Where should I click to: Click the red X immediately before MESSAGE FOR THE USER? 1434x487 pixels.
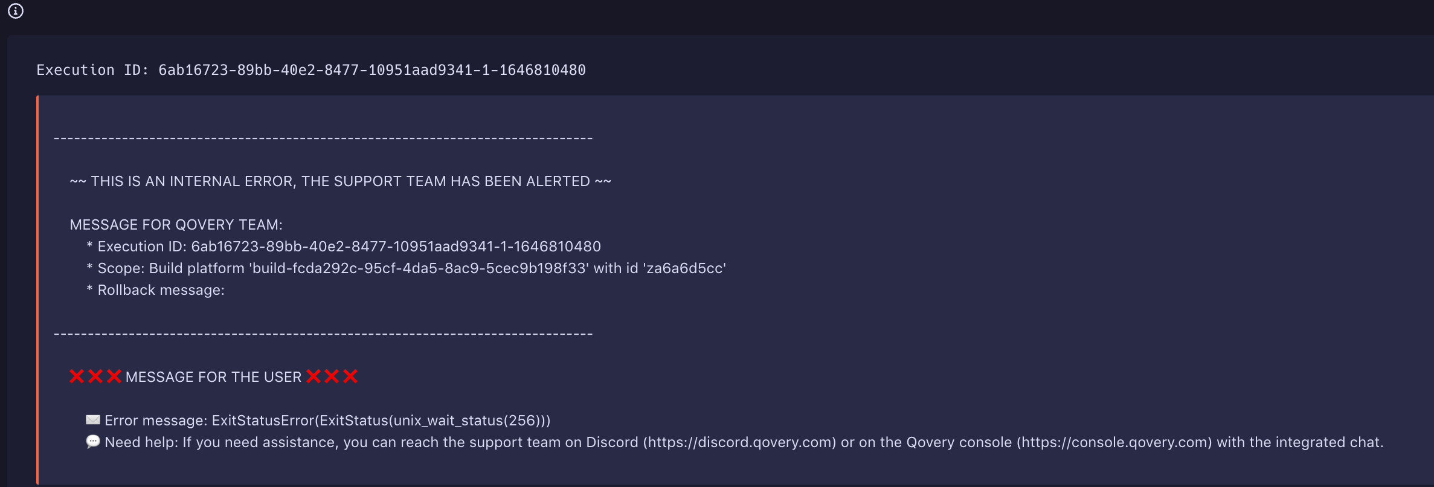tap(114, 376)
